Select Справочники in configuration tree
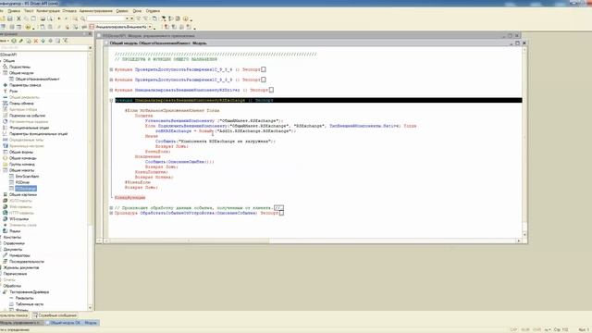This screenshot has width=592, height=333. point(14,243)
